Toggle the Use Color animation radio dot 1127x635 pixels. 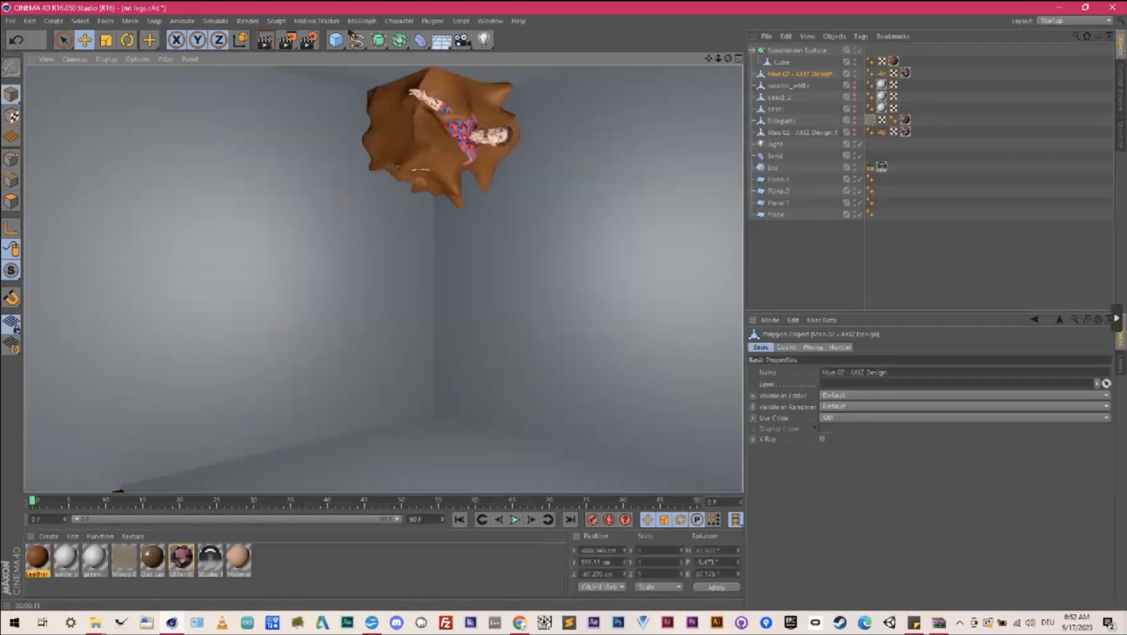[x=753, y=418]
